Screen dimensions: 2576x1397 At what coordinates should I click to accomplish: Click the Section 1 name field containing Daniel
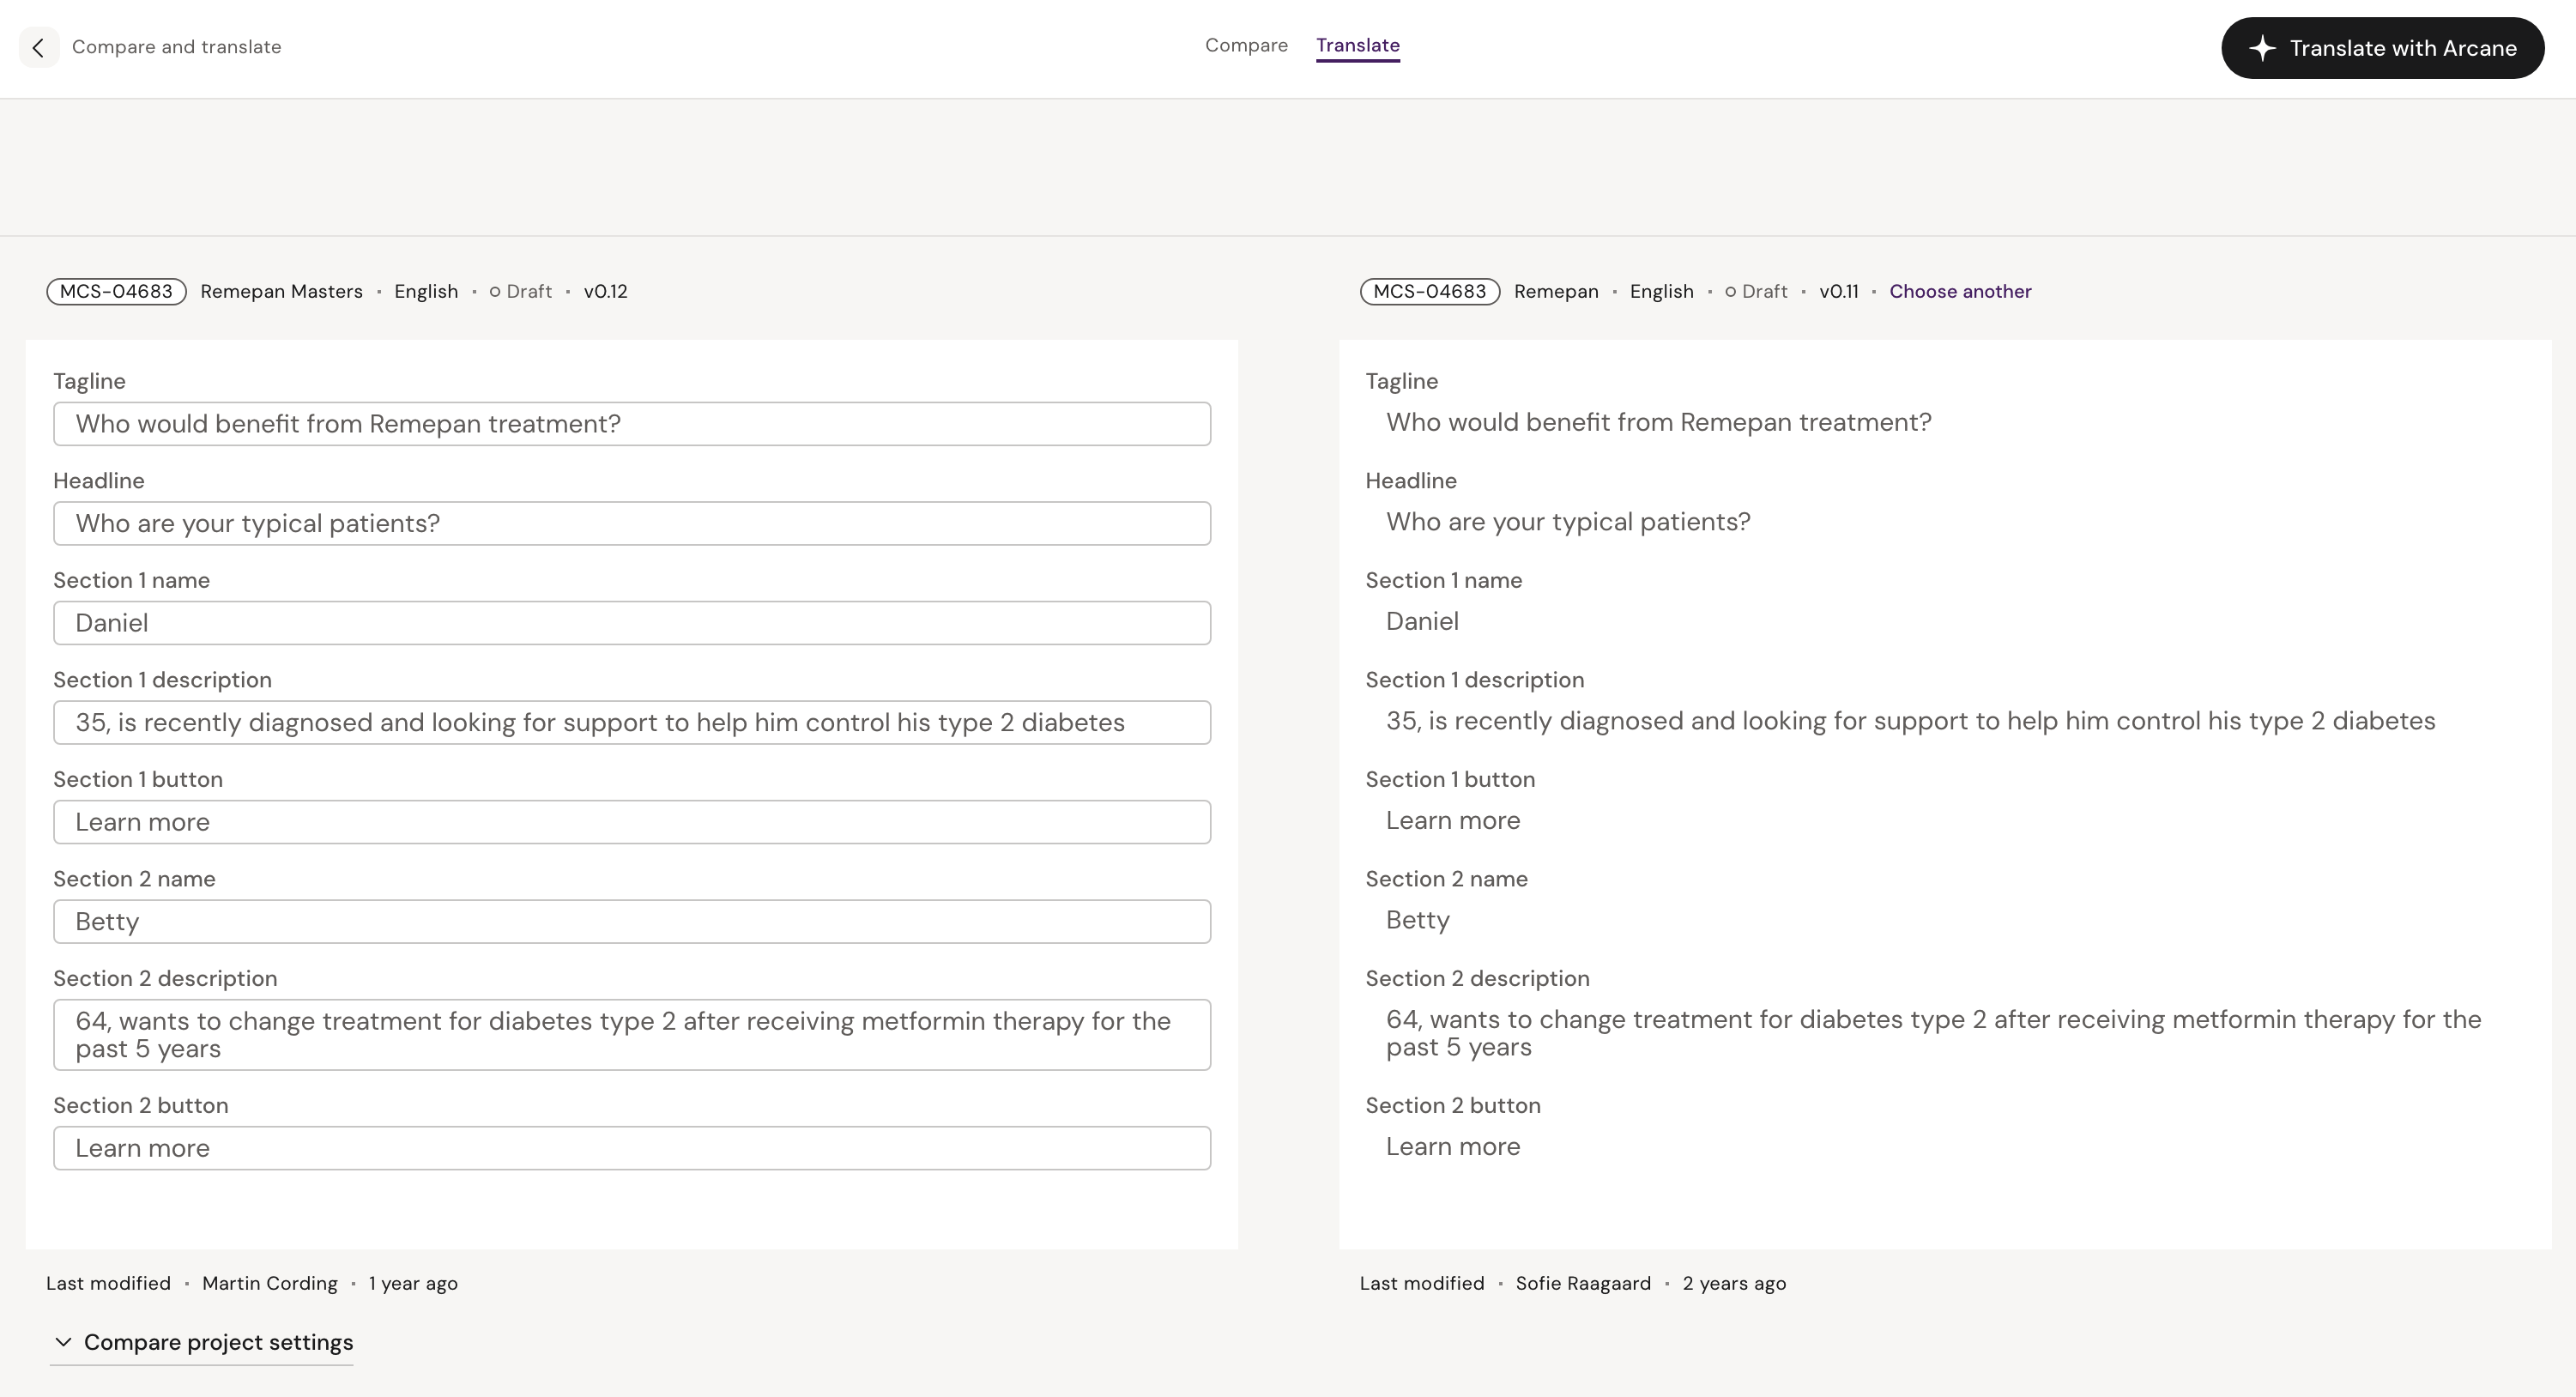coord(632,623)
